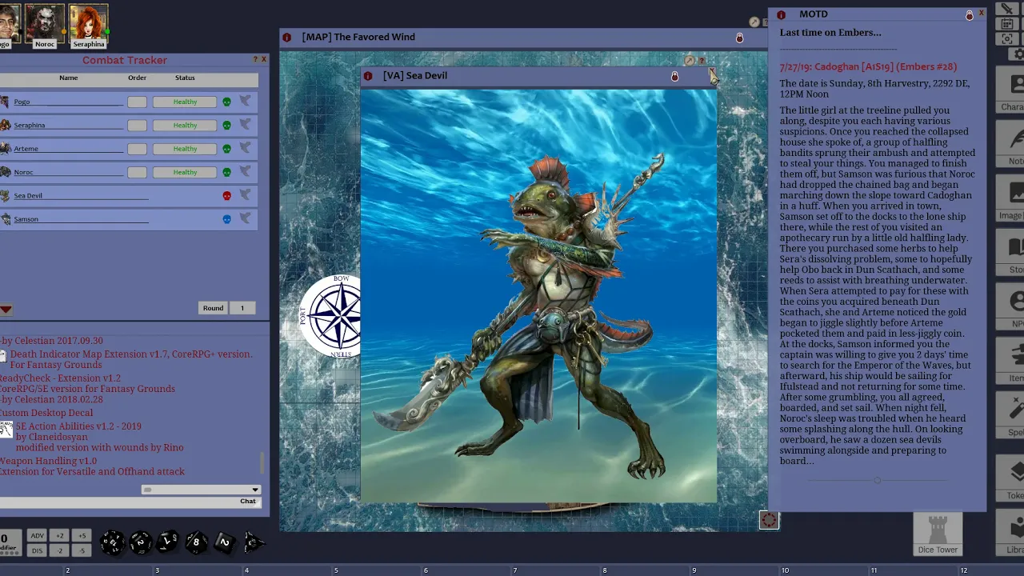
Task: Click the -2 modifier button
Action: (59, 550)
